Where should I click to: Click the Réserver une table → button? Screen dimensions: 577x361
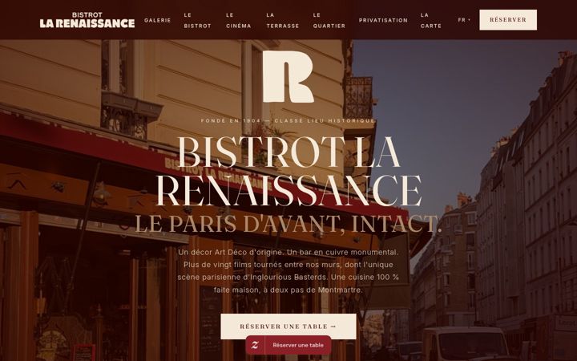pos(288,327)
